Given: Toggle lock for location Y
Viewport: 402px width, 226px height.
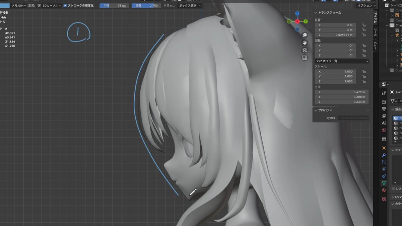Looking at the screenshot, I should click(x=364, y=30).
